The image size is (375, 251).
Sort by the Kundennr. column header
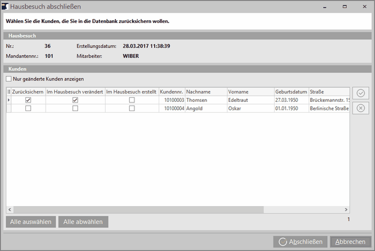171,92
